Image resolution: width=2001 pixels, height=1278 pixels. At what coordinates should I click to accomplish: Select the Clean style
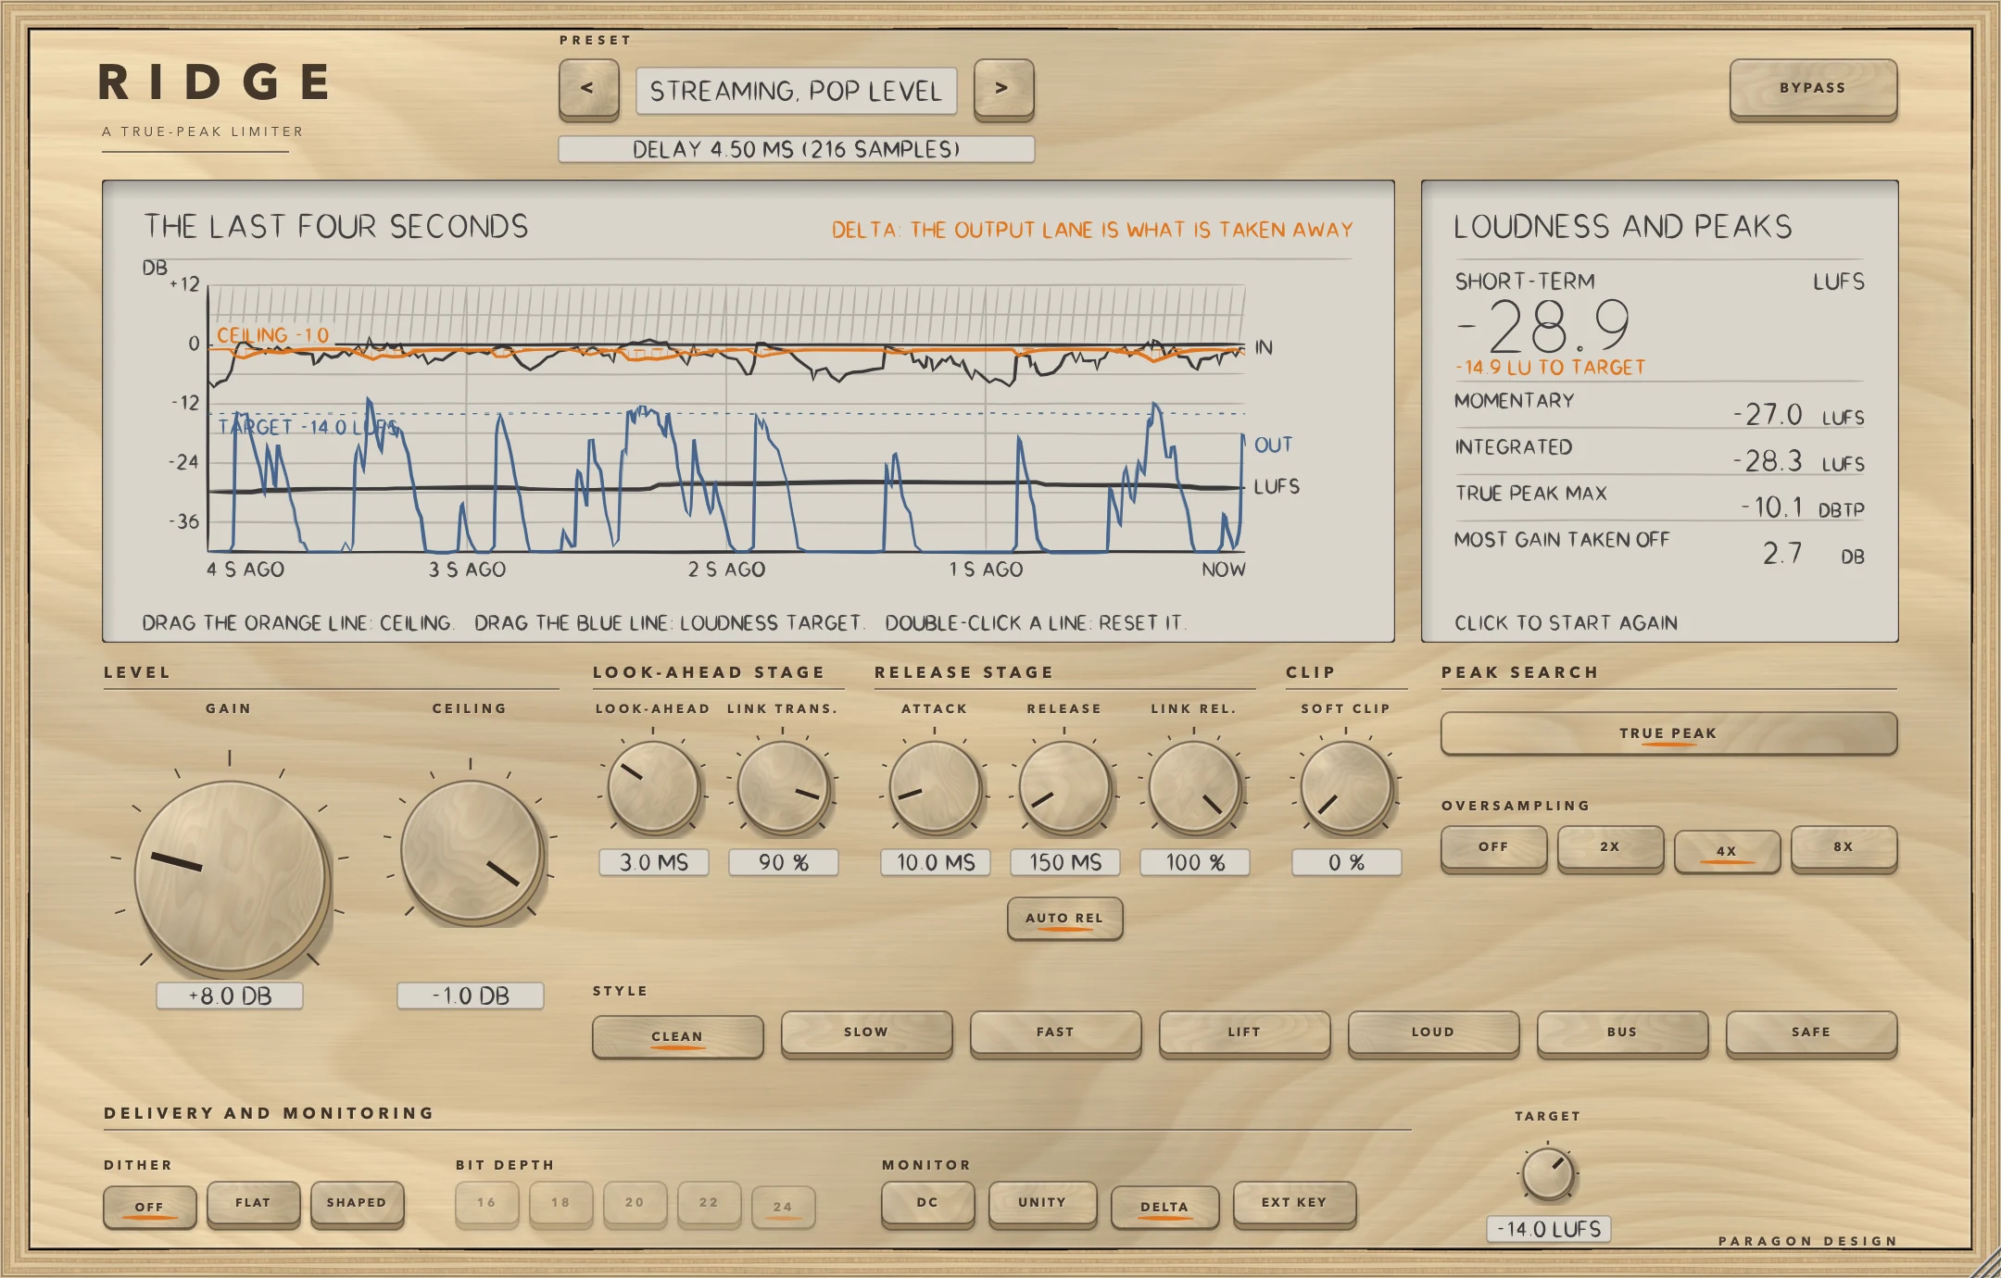(677, 1037)
